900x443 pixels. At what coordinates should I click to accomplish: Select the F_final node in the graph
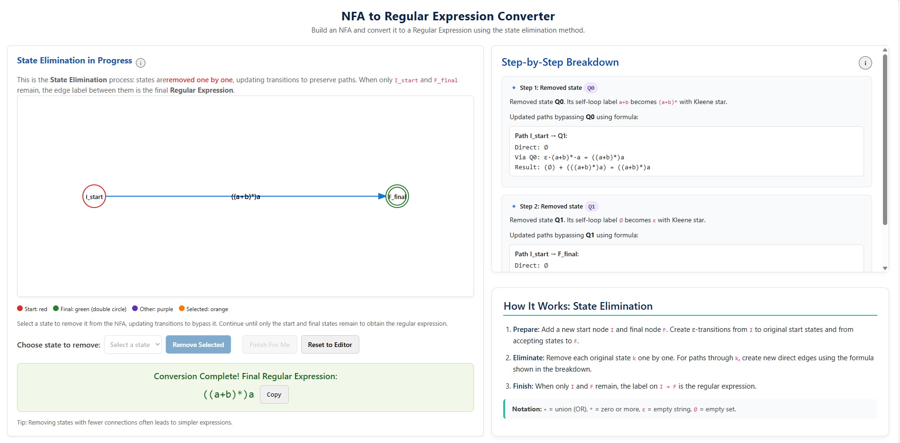[x=397, y=196]
